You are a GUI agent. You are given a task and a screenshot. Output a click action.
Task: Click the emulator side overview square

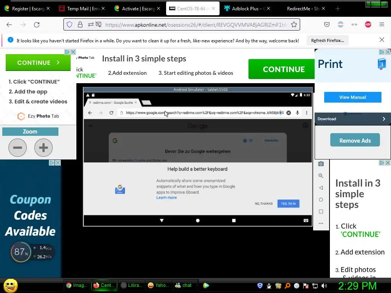pyautogui.click(x=321, y=211)
